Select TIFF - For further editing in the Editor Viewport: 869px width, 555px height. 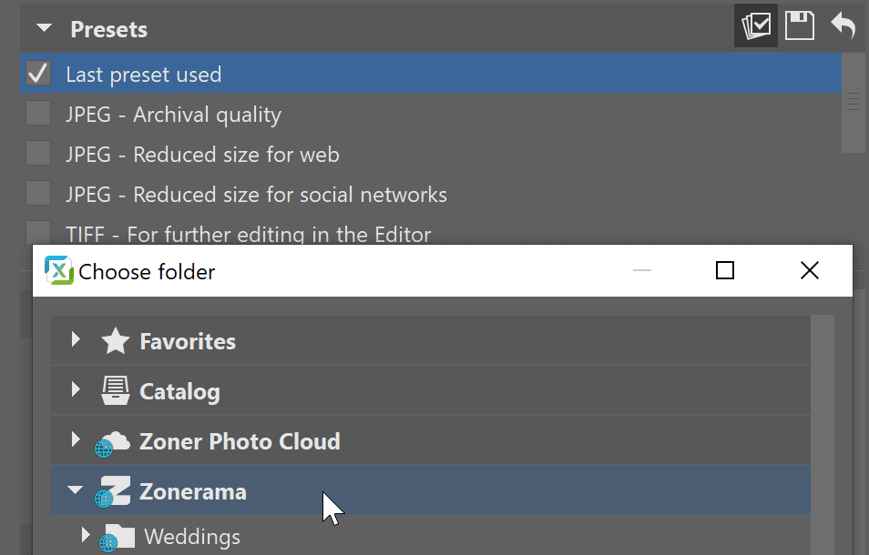(x=249, y=234)
